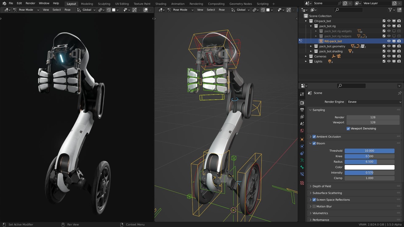Uncheck Viewport Denoising
This screenshot has width=404, height=227.
point(348,129)
